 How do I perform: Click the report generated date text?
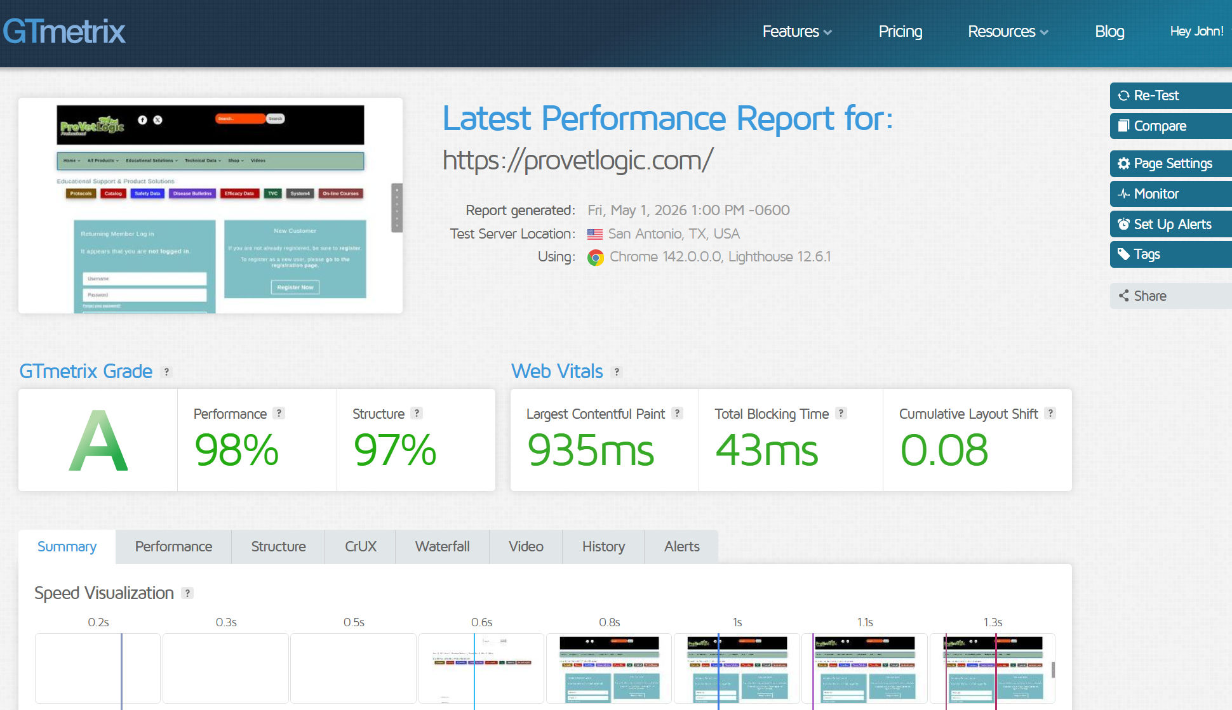[x=688, y=211]
